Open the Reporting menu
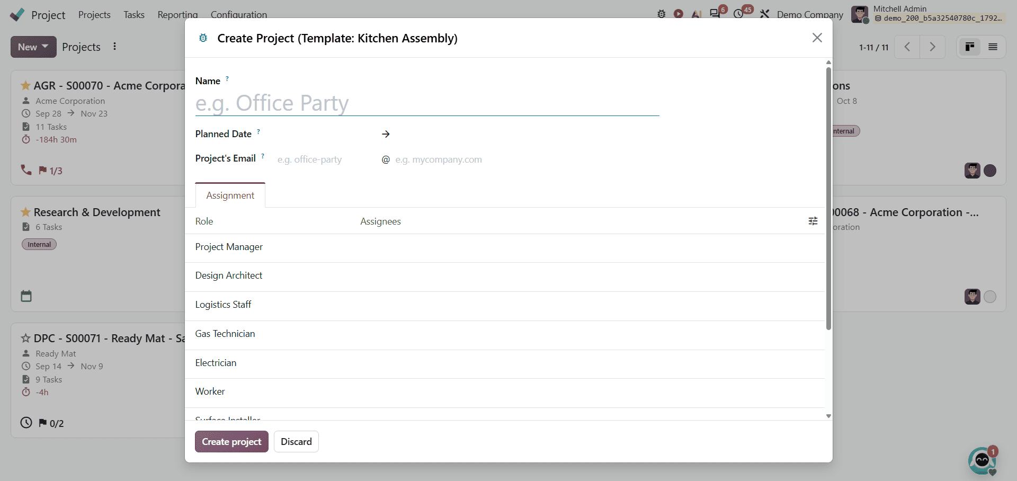The width and height of the screenshot is (1017, 481). [177, 15]
